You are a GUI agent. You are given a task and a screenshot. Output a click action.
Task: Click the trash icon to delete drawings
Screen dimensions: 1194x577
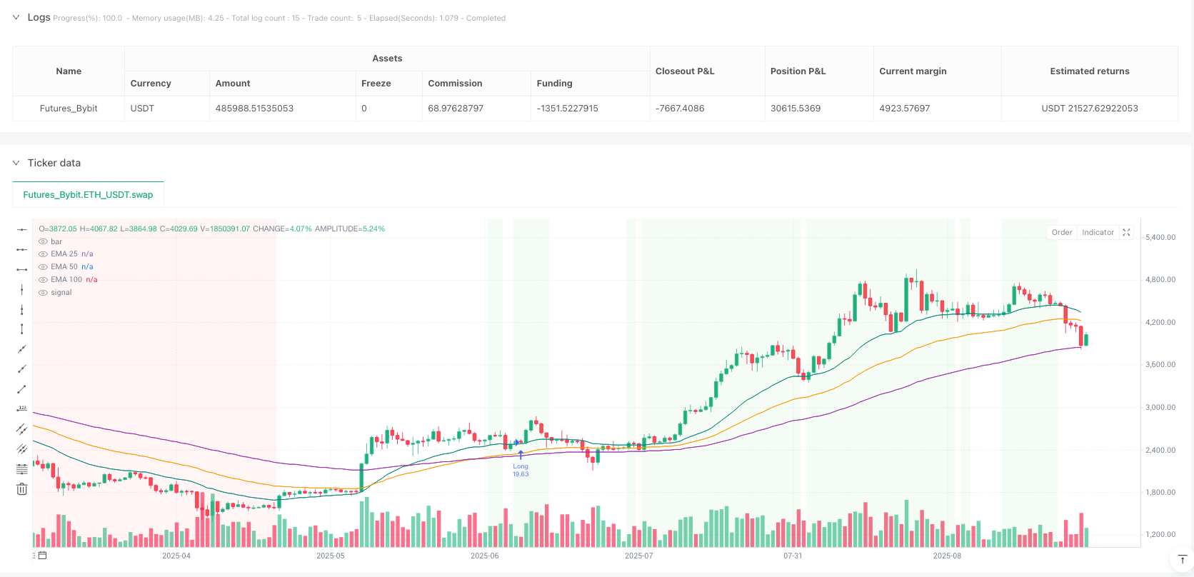click(22, 489)
